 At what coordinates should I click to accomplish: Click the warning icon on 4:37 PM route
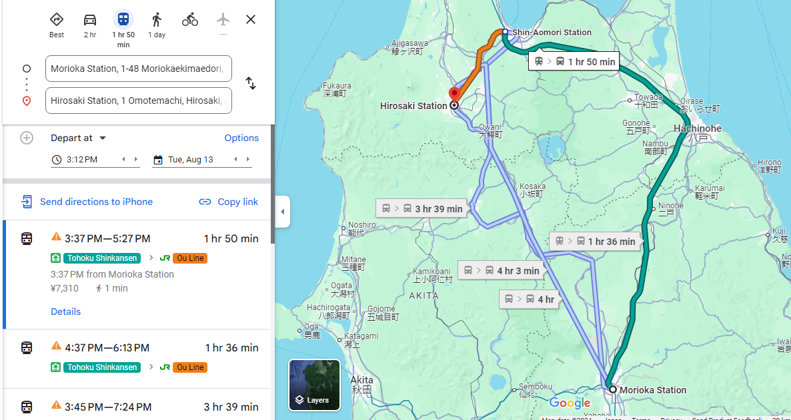pos(56,345)
